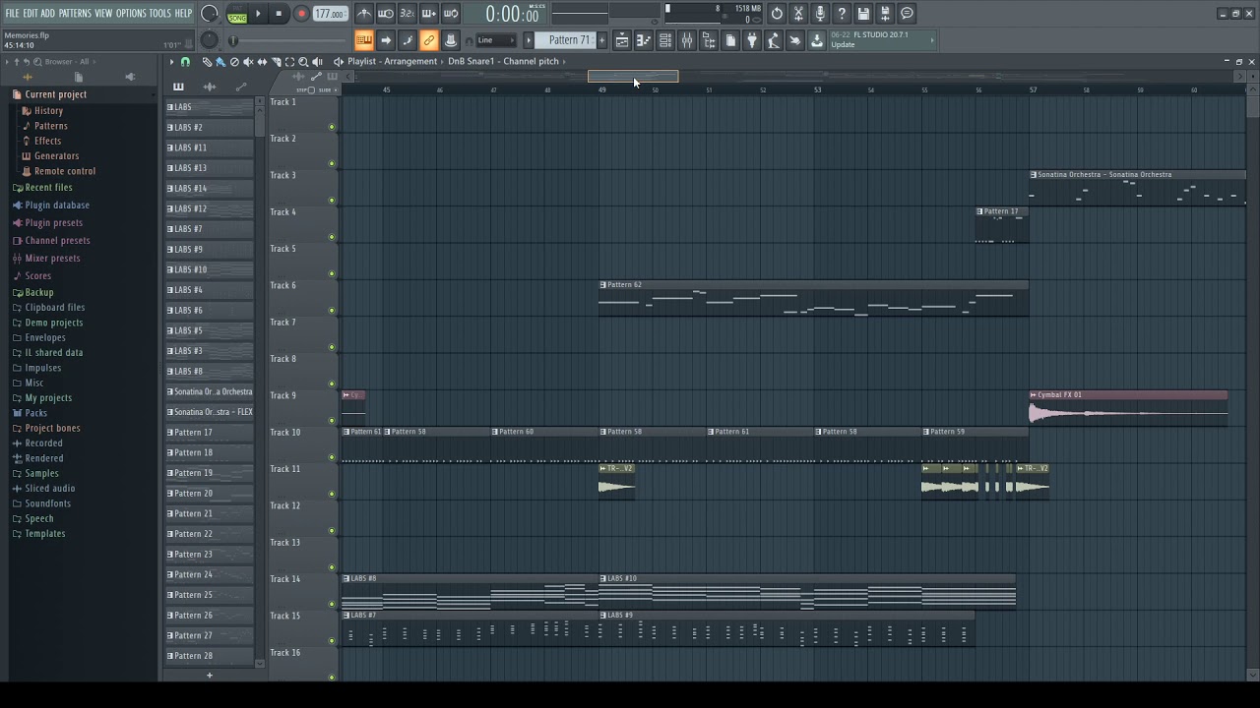Toggle blend recording overdub icon
Viewport: 1260px width, 708px height.
pyautogui.click(x=429, y=14)
